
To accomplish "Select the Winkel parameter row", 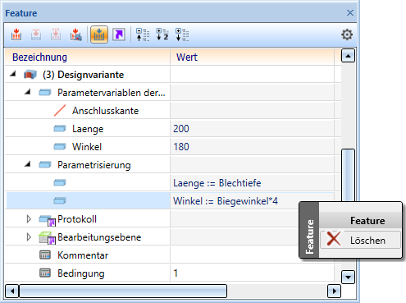I will (x=173, y=147).
